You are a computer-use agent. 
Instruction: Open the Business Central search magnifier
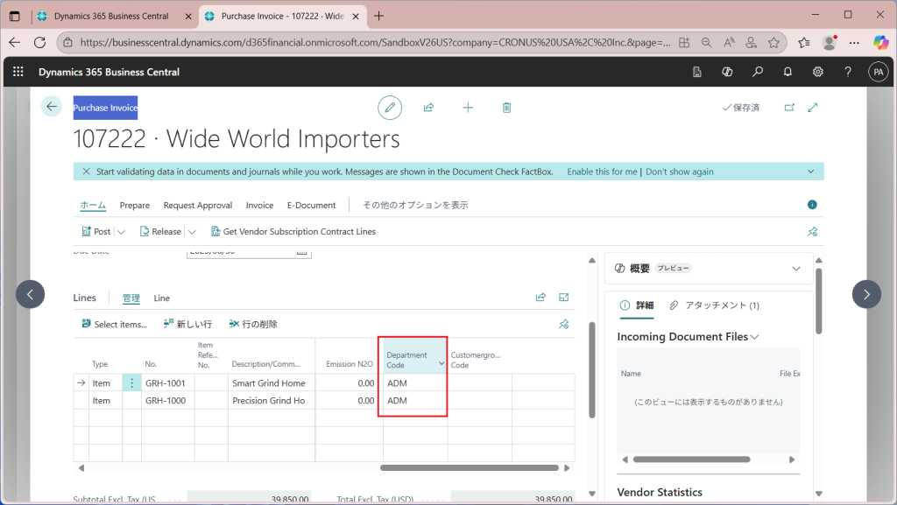click(758, 72)
